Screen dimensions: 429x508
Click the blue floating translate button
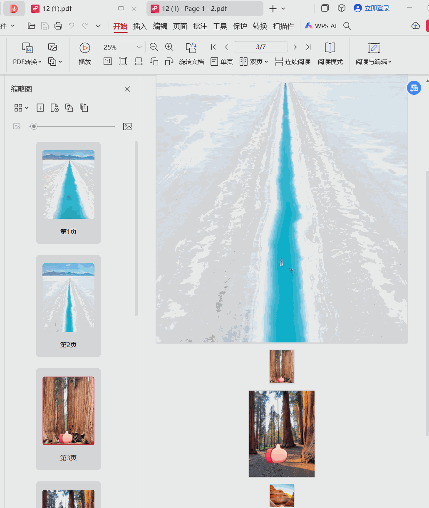coord(414,88)
